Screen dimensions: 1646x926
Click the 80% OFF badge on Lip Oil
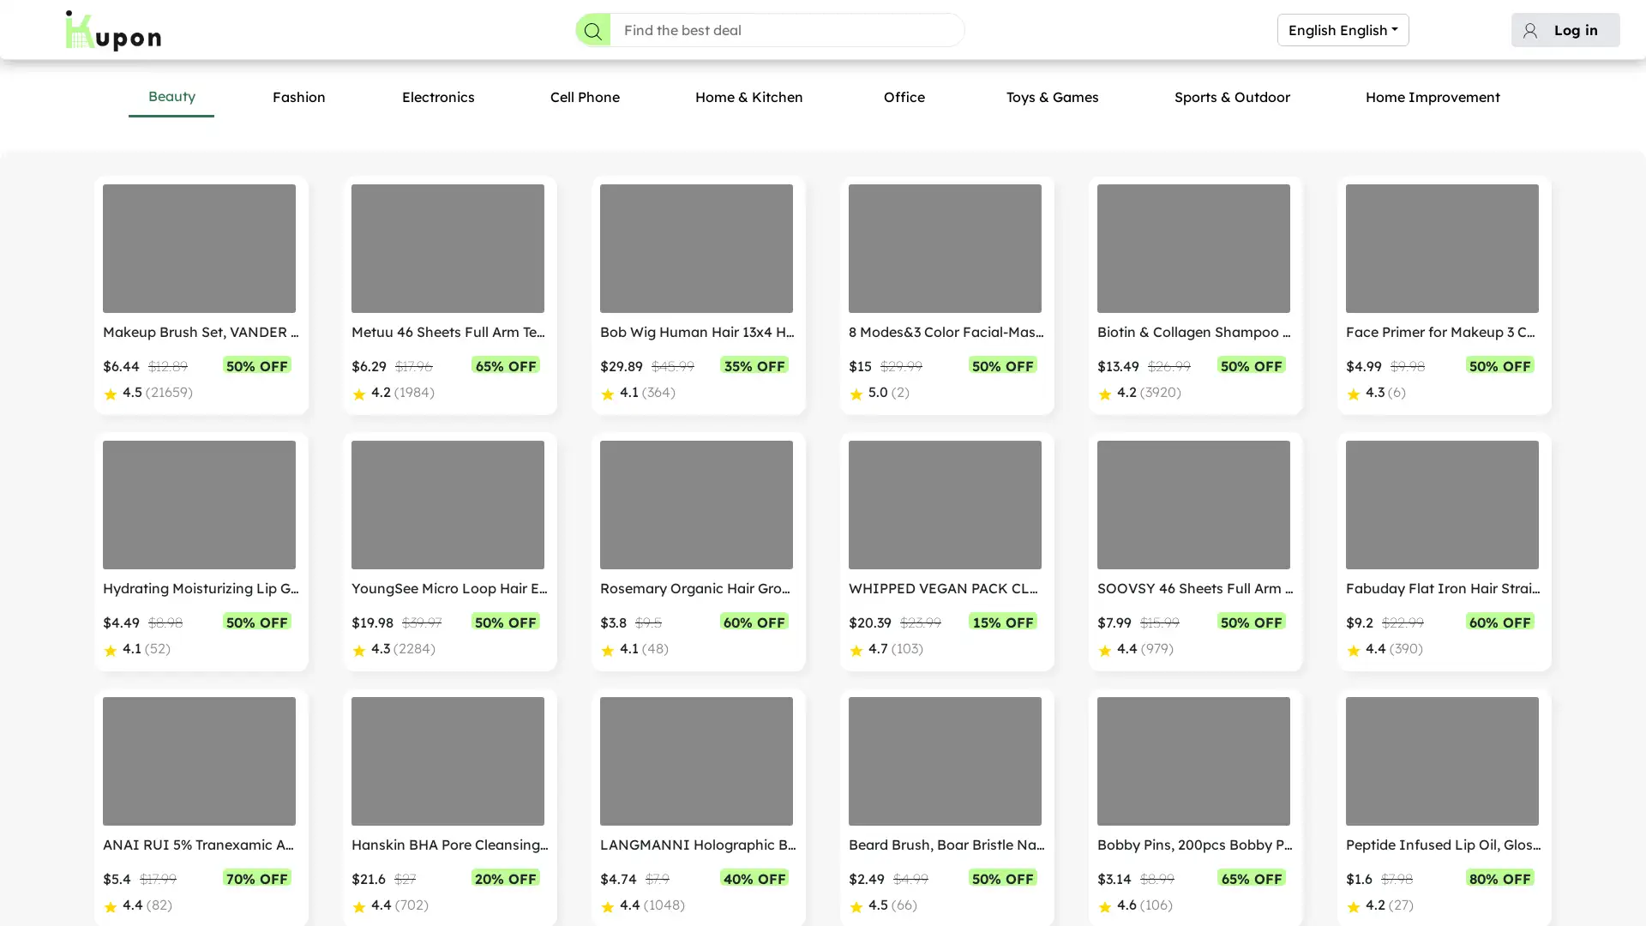pos(1500,878)
